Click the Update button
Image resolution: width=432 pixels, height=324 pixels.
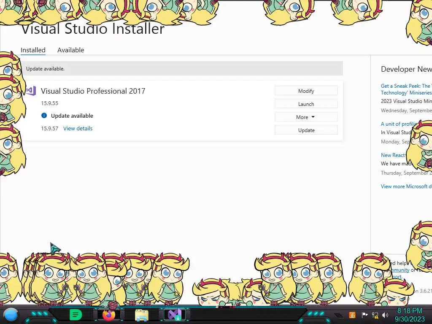[x=306, y=130]
